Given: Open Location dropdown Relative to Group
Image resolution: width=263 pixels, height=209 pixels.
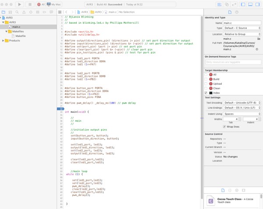Looking at the screenshot, I should 242,34.
